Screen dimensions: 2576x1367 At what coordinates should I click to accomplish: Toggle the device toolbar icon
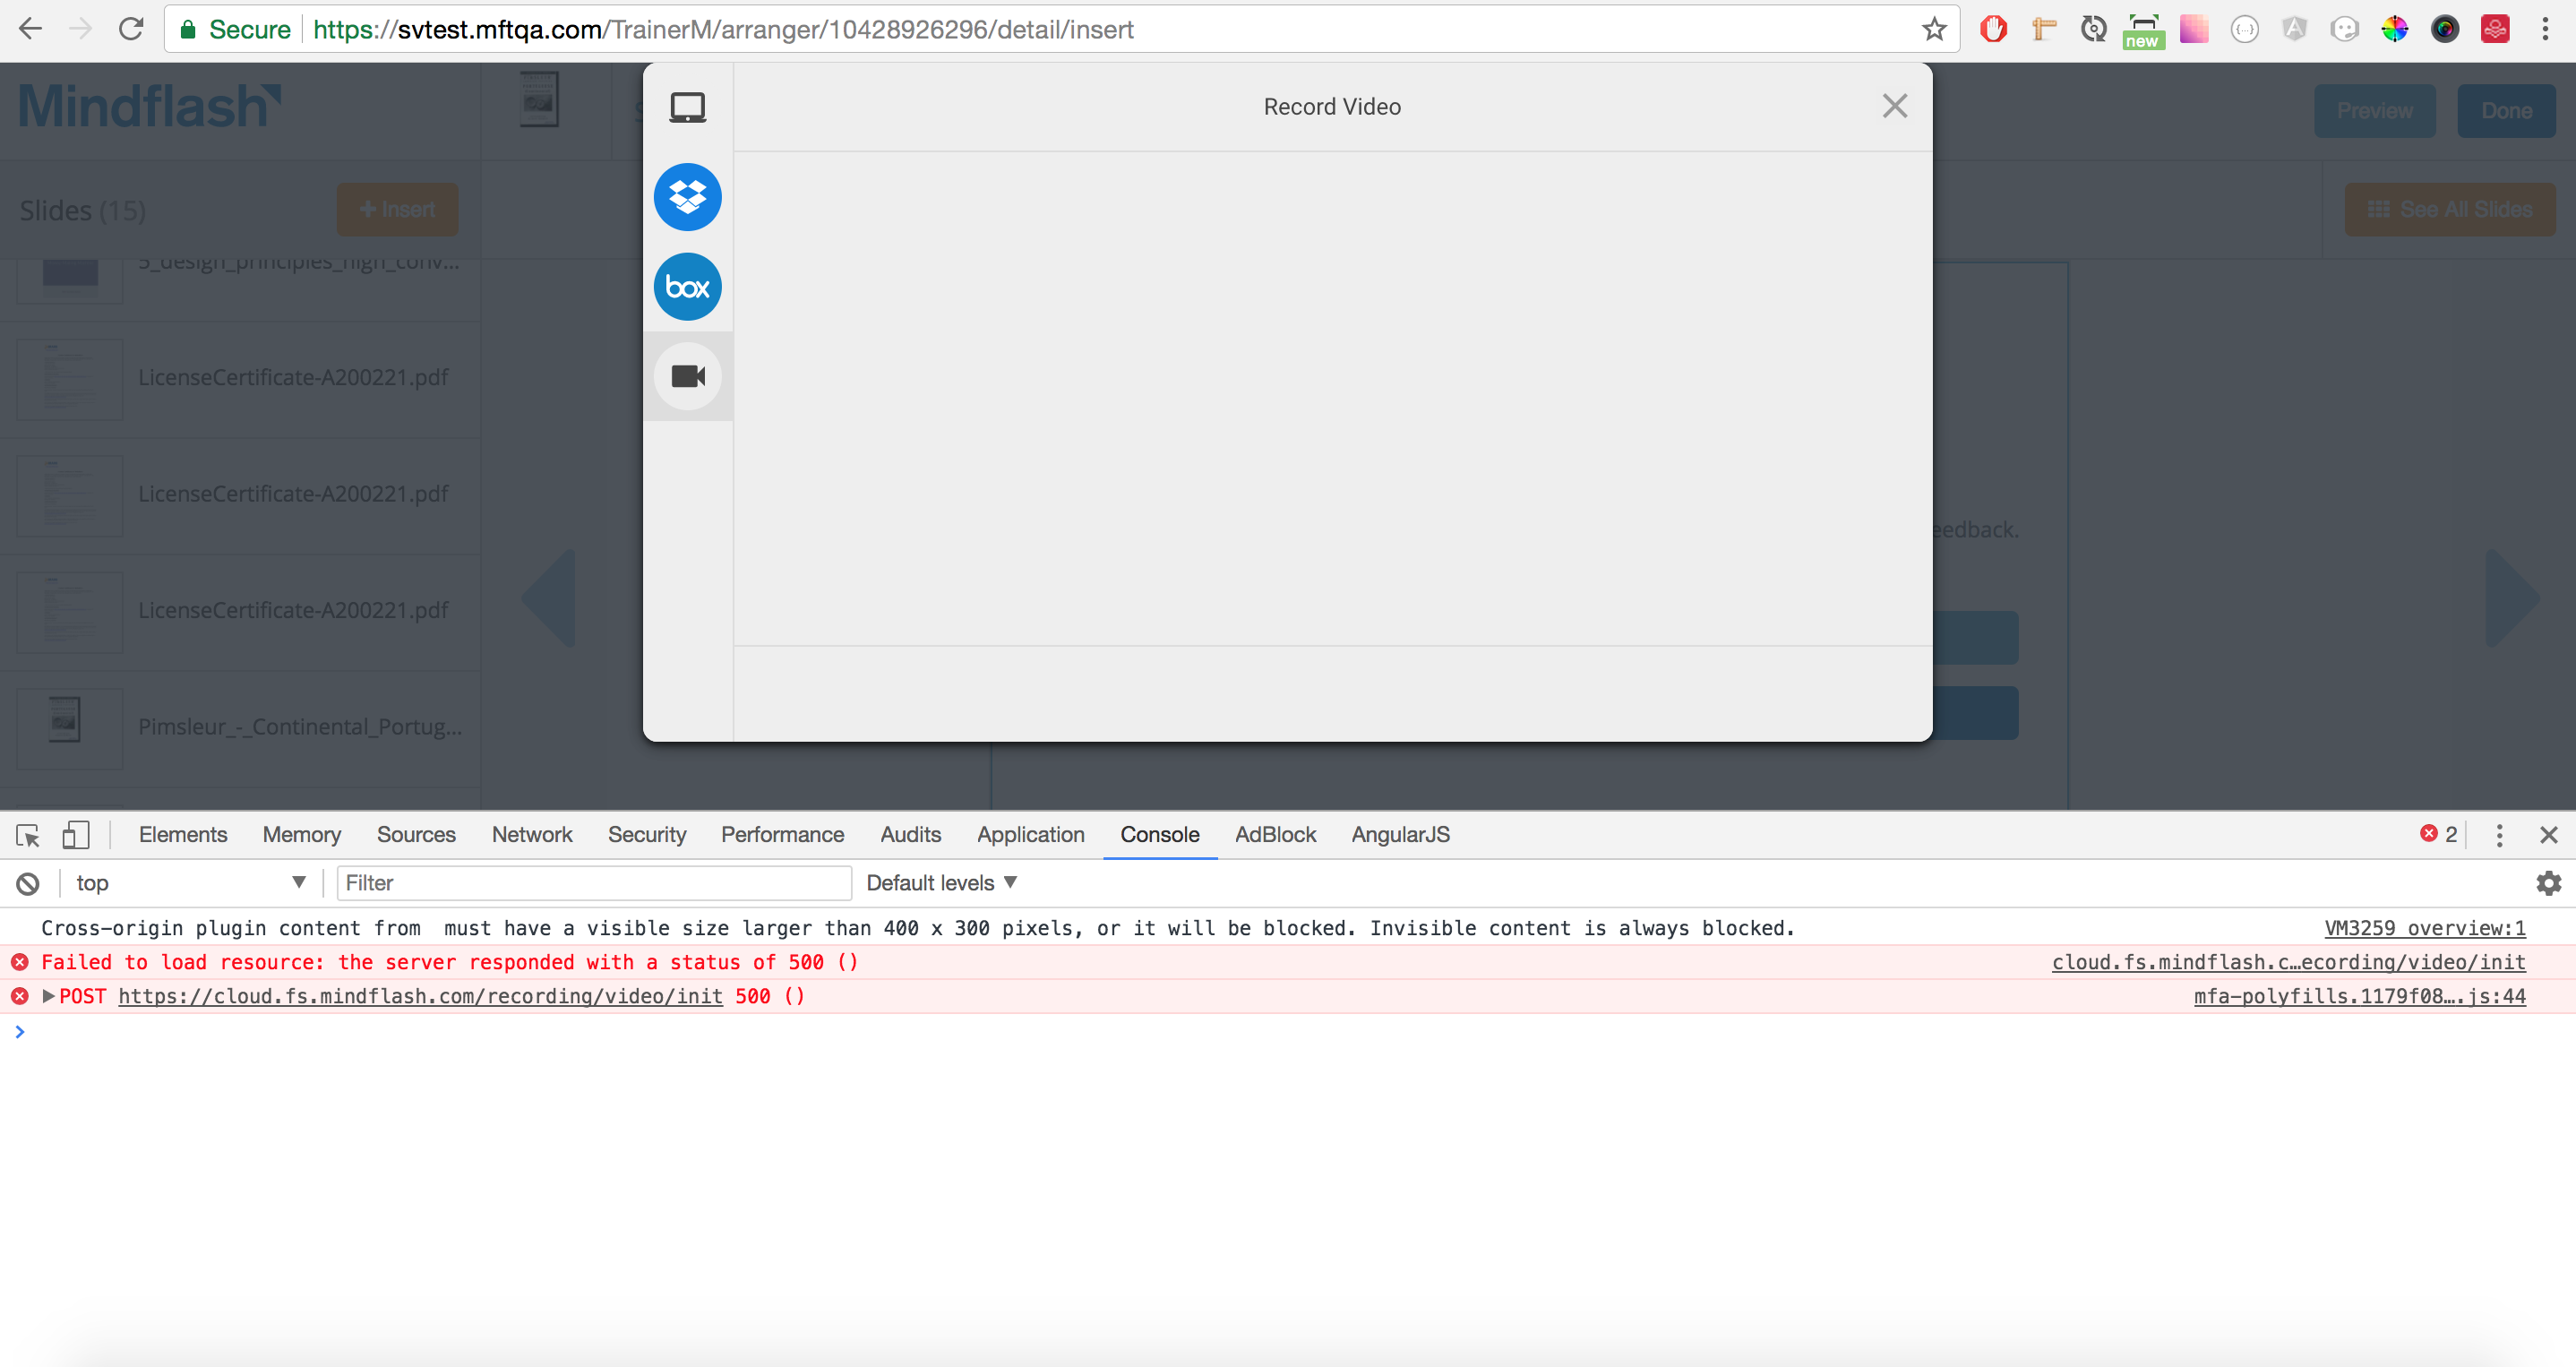click(75, 835)
